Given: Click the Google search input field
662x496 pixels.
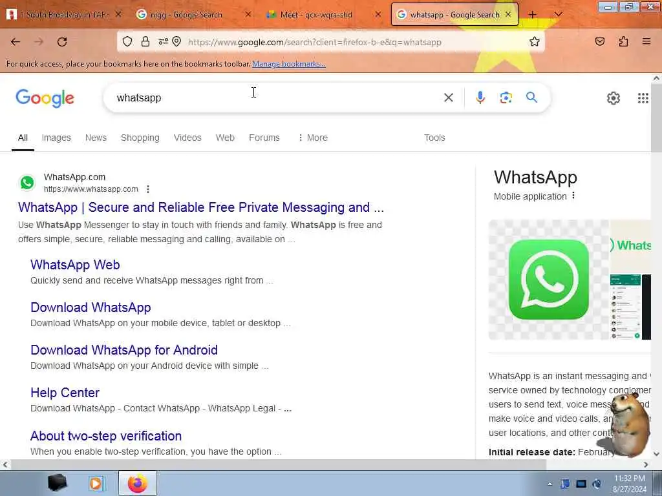Looking at the screenshot, I should click(x=277, y=98).
